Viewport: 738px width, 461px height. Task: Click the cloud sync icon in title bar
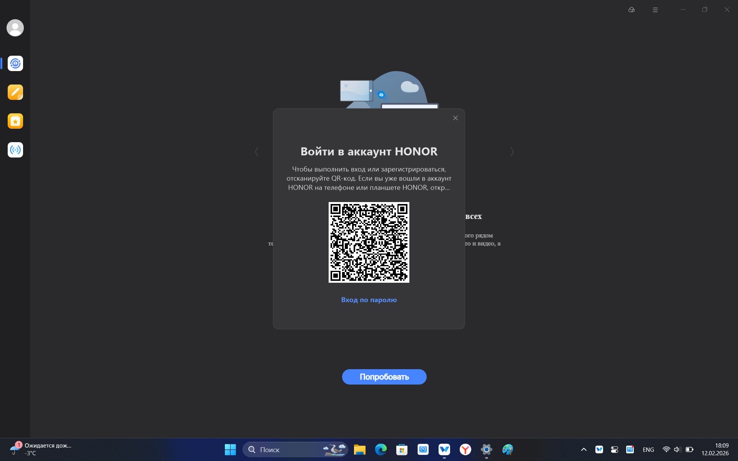pyautogui.click(x=631, y=10)
